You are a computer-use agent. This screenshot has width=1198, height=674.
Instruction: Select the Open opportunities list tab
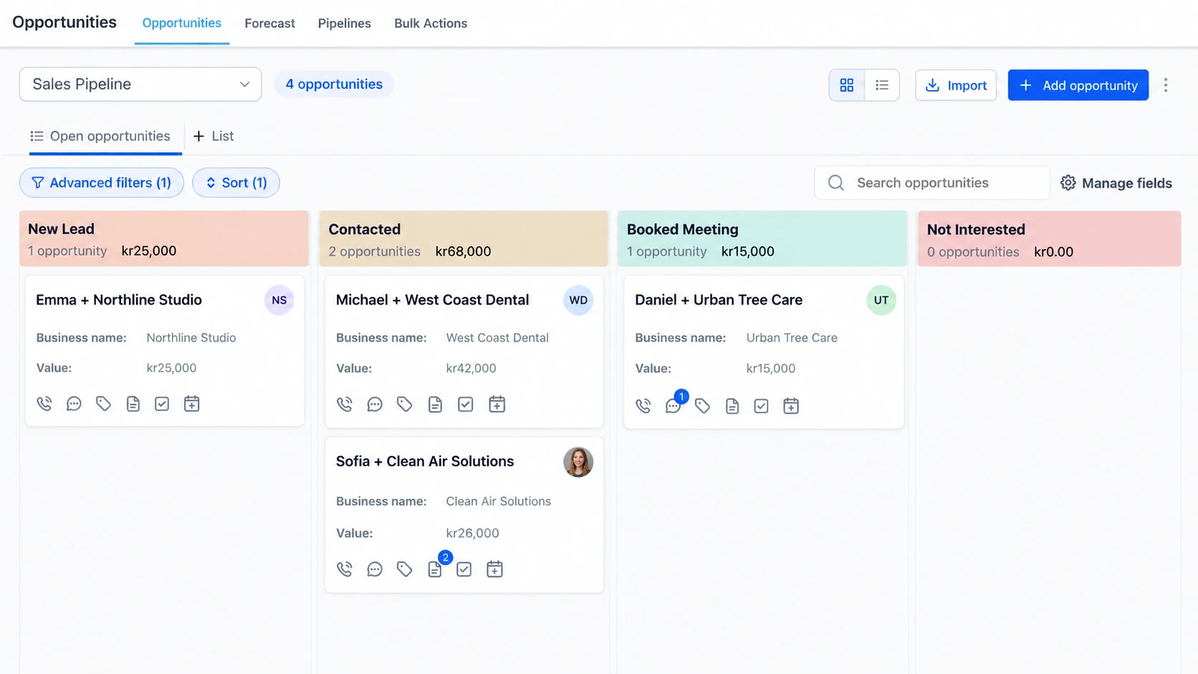click(x=100, y=136)
